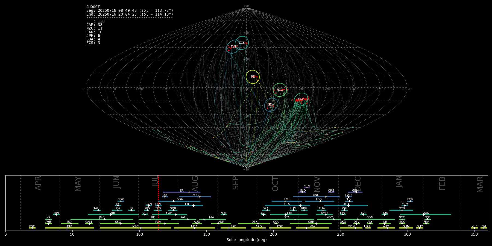This screenshot has height=246, width=492.
Task: Click the +90 label at sky map top
Action: coord(246,6)
